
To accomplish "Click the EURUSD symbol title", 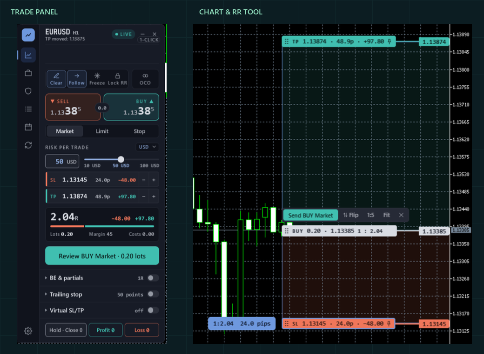I will pyautogui.click(x=57, y=32).
